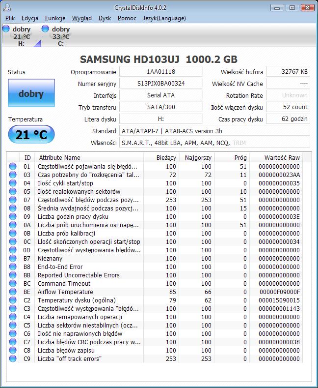Click status orb for attribute 08
This screenshot has width=318, height=388.
coord(13,208)
